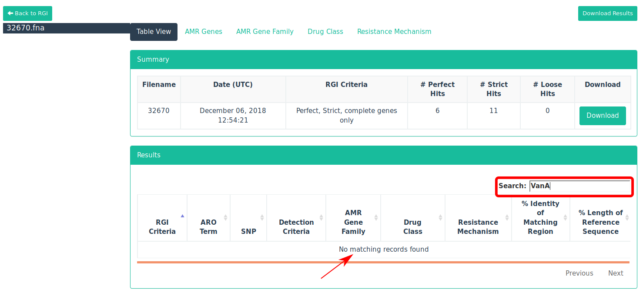Go back with the Back to RGI button
Viewport: 643px width, 306px height.
27,13
